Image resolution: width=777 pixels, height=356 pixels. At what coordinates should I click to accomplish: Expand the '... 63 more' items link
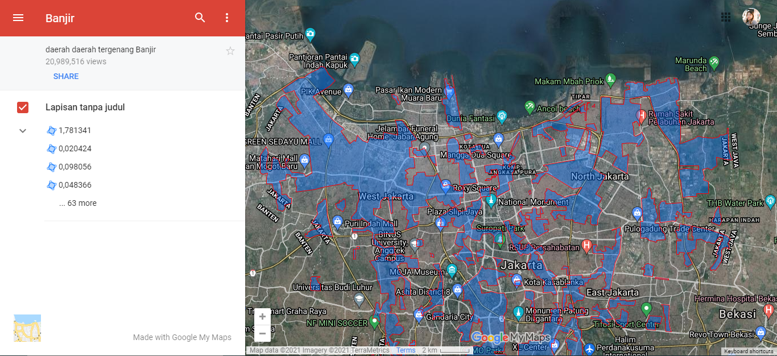pyautogui.click(x=78, y=203)
